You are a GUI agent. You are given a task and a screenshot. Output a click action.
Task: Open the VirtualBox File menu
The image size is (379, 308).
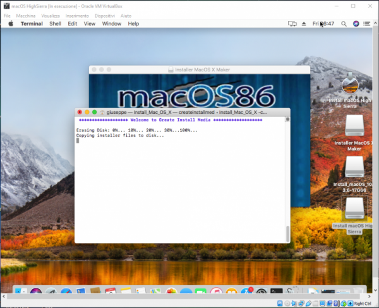point(7,16)
